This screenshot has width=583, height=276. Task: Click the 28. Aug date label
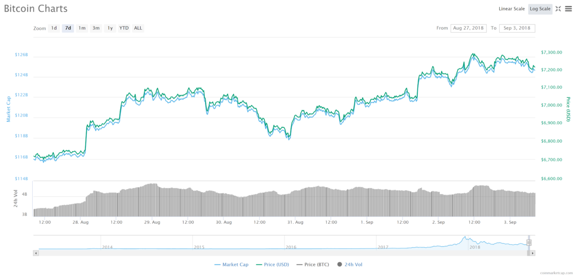point(80,222)
